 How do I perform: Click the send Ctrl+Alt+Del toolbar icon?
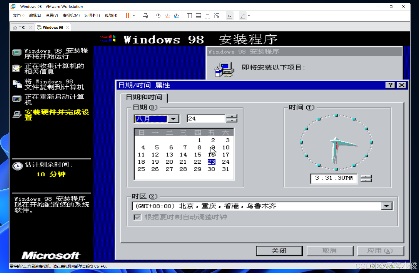[x=145, y=16]
